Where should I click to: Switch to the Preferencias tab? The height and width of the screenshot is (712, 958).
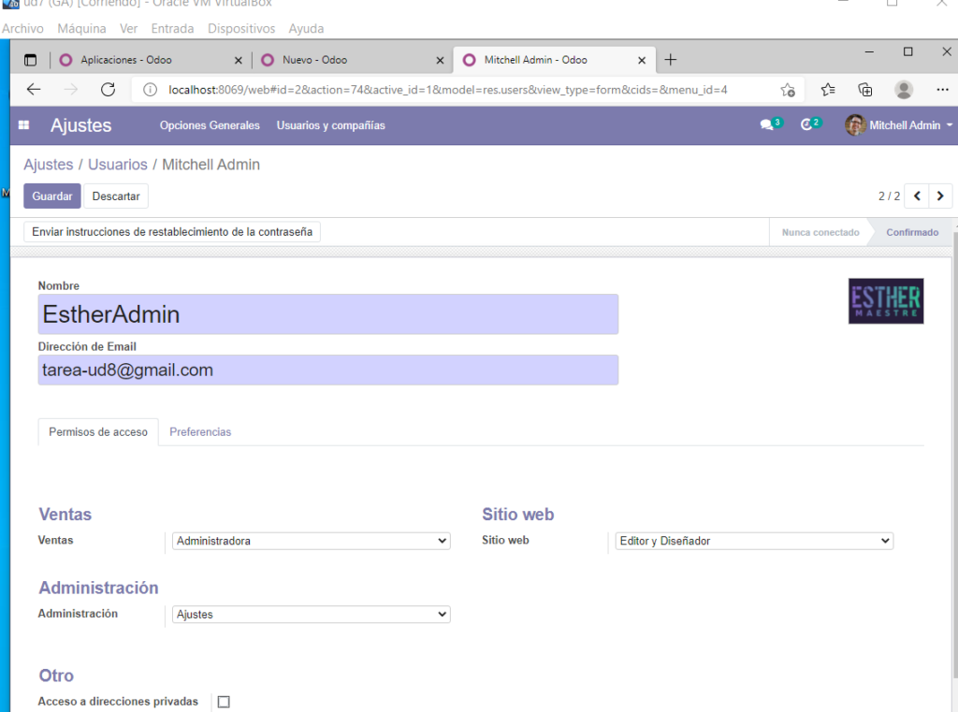[200, 432]
